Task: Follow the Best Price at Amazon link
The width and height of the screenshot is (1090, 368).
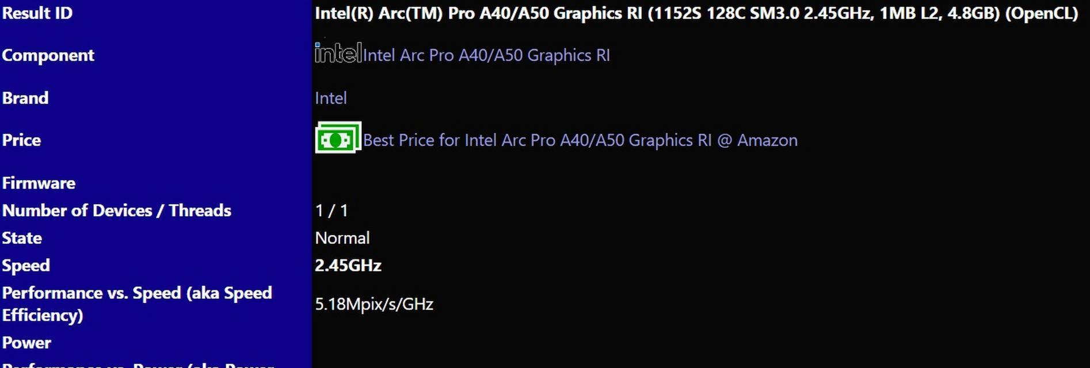Action: [580, 140]
